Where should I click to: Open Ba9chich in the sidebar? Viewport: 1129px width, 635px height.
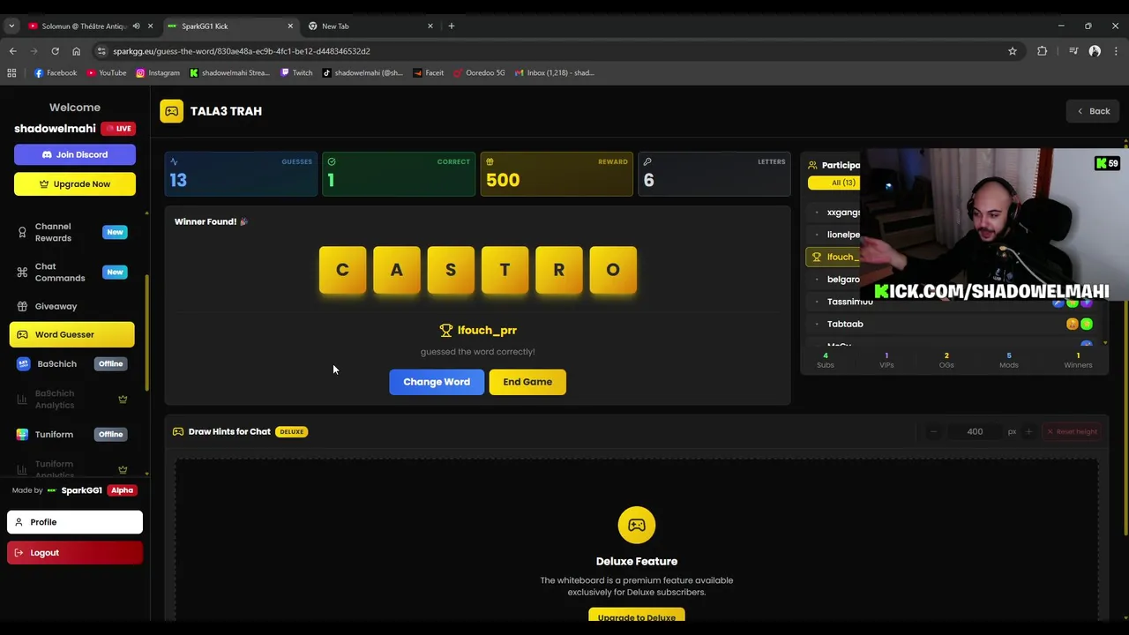point(72,363)
